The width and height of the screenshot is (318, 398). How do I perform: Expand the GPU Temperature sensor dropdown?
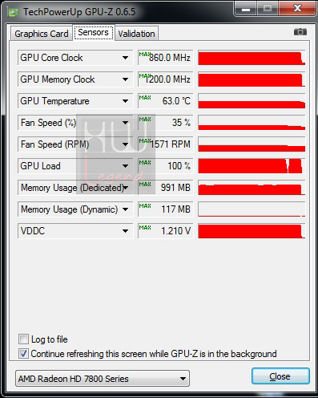tap(125, 101)
